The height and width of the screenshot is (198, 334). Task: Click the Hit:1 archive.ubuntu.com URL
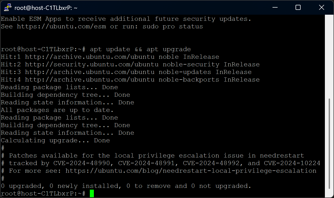point(90,57)
